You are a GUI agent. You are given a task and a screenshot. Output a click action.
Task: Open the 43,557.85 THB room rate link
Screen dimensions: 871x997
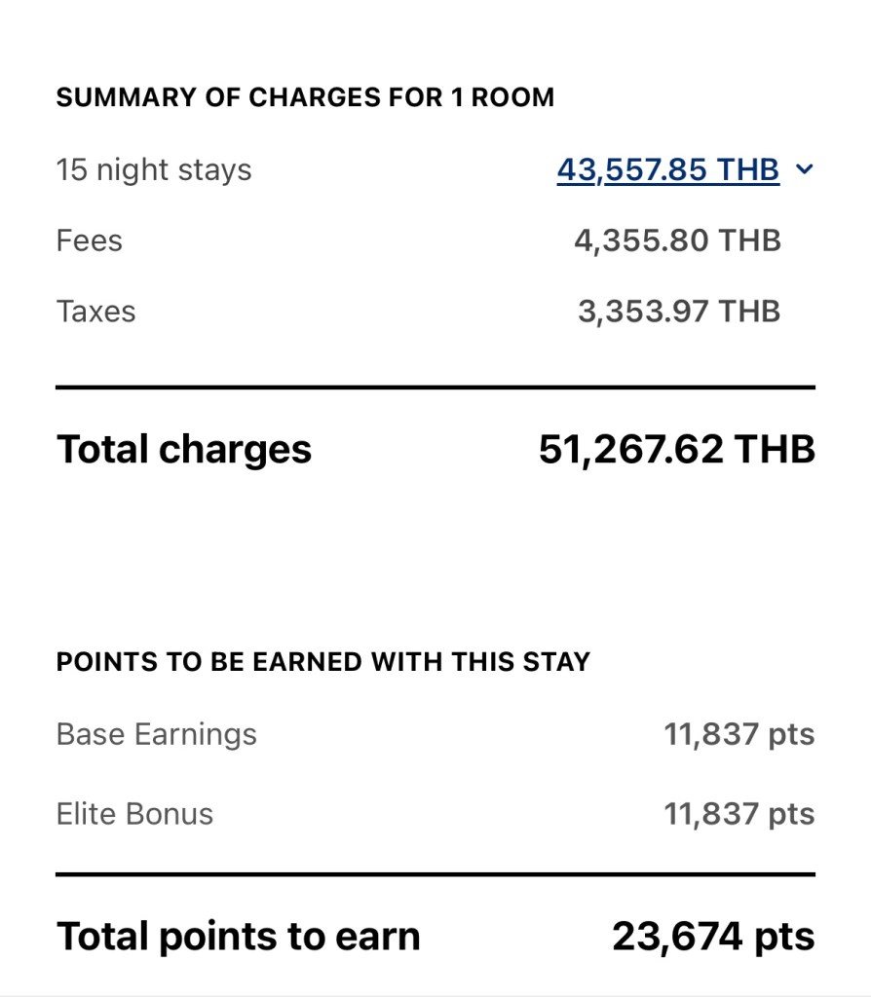pyautogui.click(x=668, y=170)
